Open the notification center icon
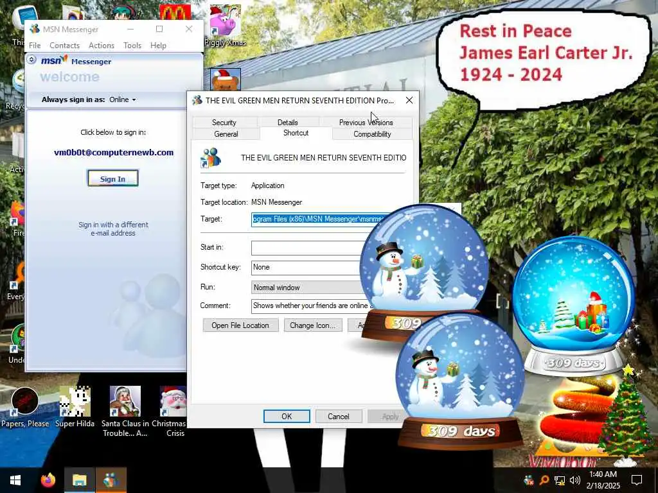Viewport: 658px width, 493px height. tap(637, 480)
